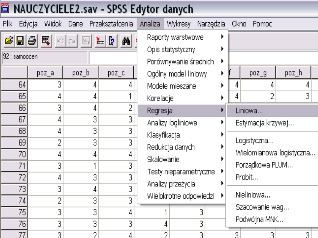Screen dimensions: 318x238
Task: Click the Open file folder icon
Action: [x=9, y=41]
